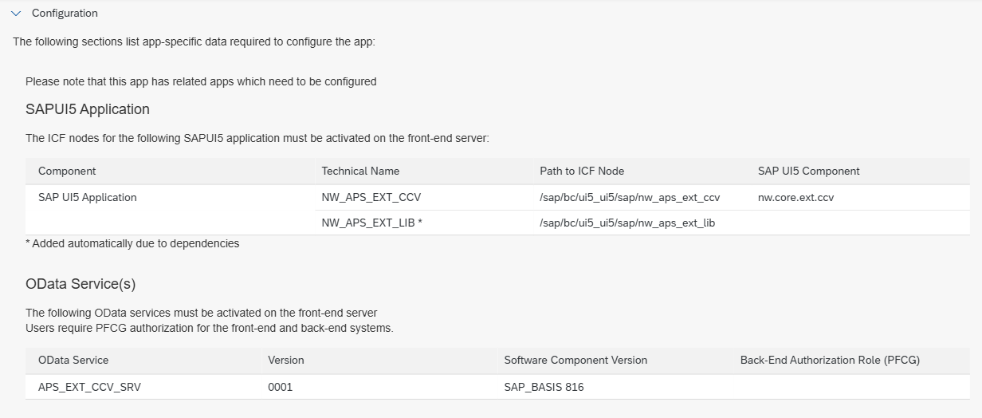Click the Software Component Version column header
The image size is (982, 418).
pyautogui.click(x=575, y=361)
